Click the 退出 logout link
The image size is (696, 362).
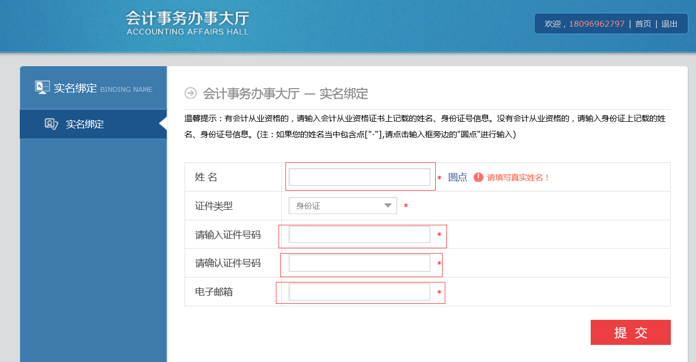pos(669,23)
